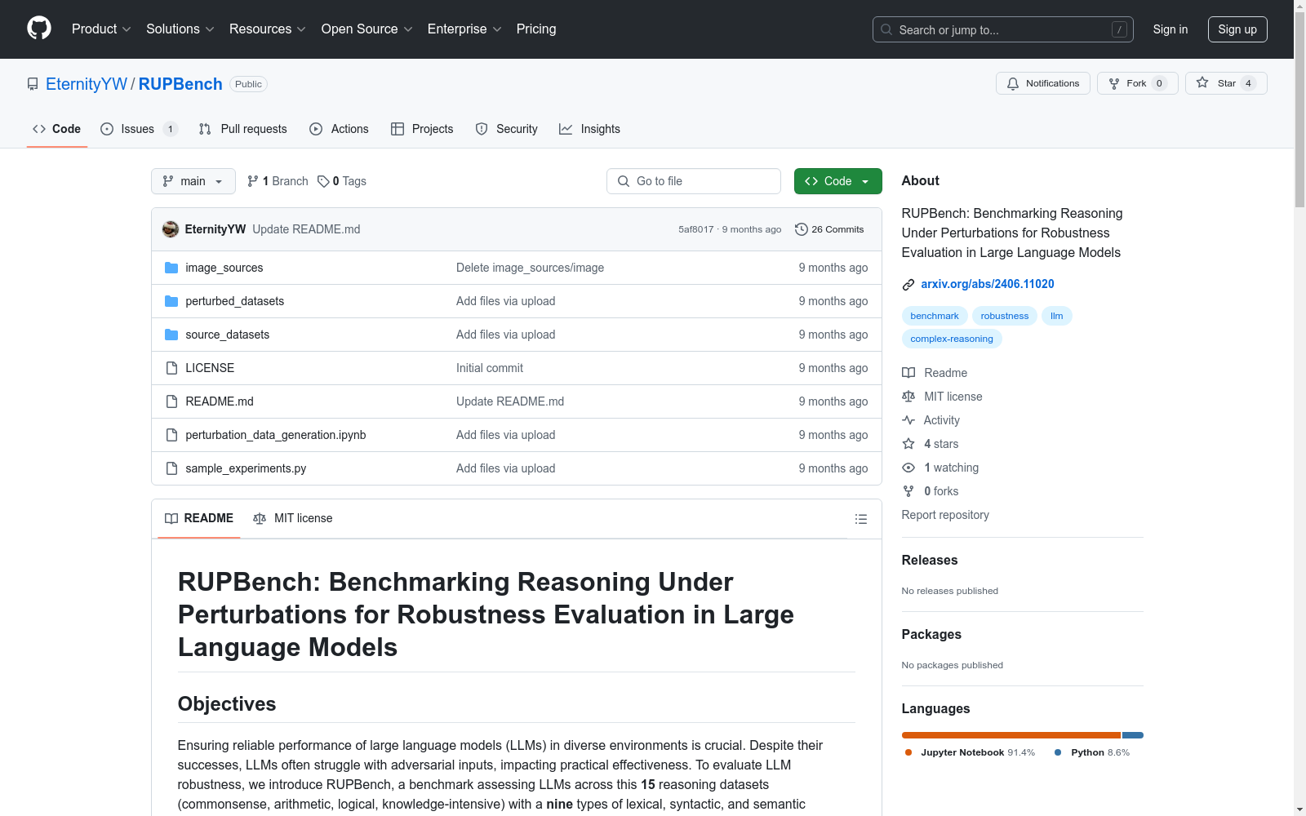Open the green Code dropdown
The image size is (1306, 816).
click(837, 181)
